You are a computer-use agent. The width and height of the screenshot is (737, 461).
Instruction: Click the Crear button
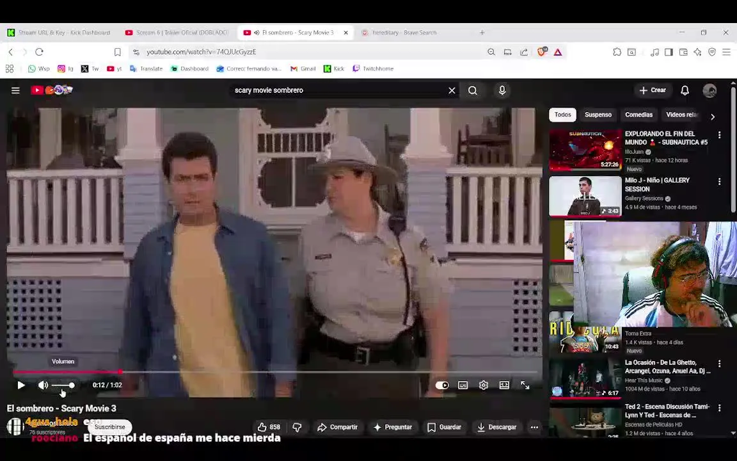click(x=653, y=90)
